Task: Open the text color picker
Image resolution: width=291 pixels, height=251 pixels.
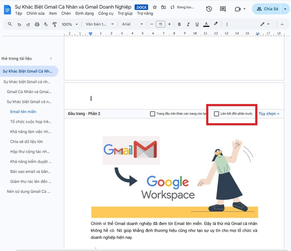Action: click(x=207, y=25)
